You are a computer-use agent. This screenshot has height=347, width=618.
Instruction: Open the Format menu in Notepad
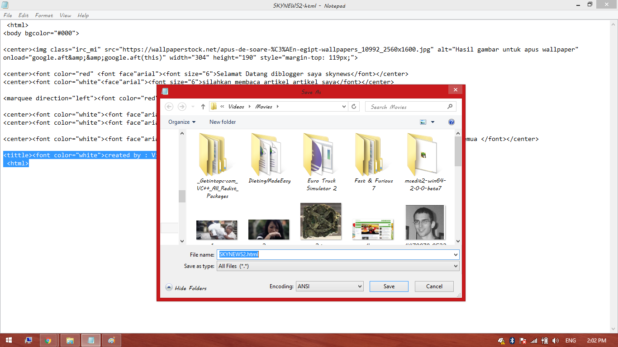point(43,15)
